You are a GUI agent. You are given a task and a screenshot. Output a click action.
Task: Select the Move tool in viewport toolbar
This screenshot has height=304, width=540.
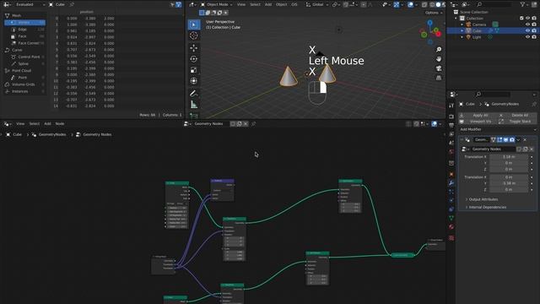click(x=193, y=48)
